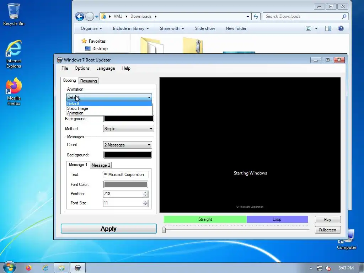364x273 pixels.
Task: Click the search magnifier in Explorer
Action: 344,16
